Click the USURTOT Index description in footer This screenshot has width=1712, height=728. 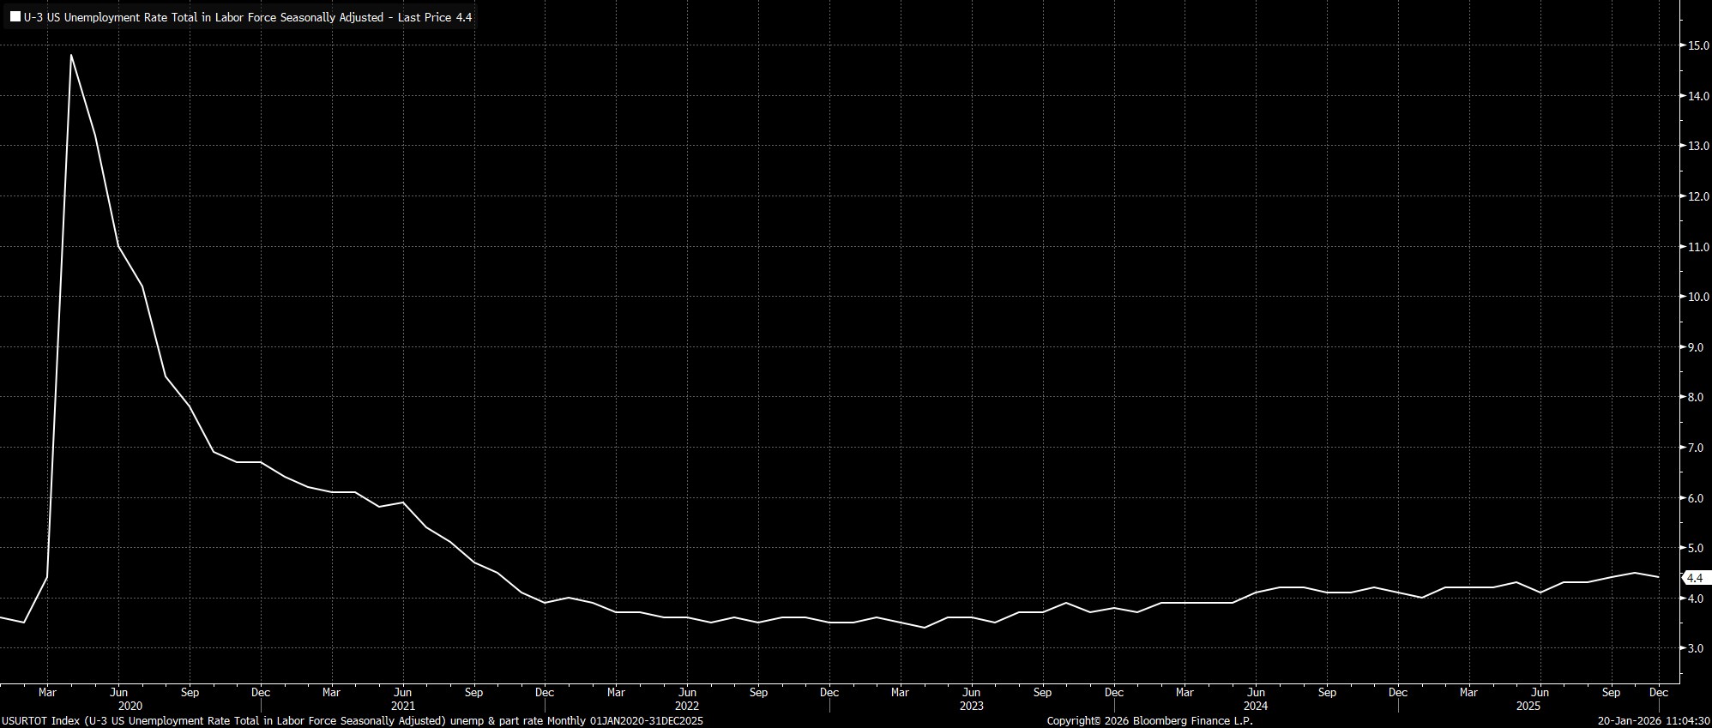coord(352,721)
